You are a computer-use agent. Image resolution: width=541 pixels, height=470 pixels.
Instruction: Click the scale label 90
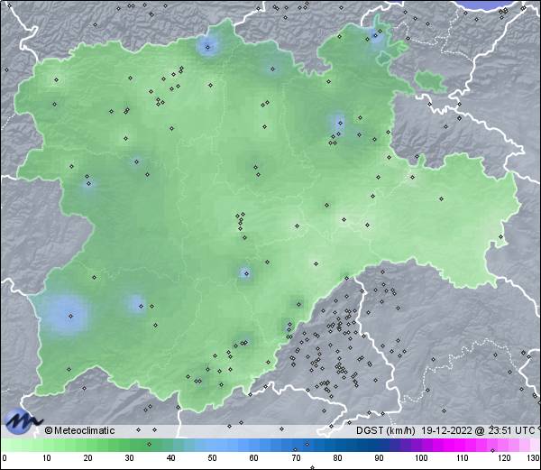[x=379, y=458]
